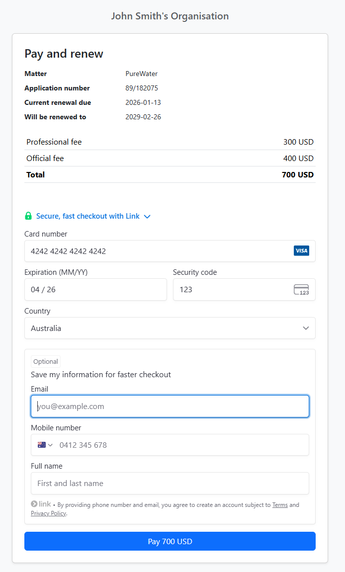
Task: Click the Mobile number input field
Action: (174, 444)
